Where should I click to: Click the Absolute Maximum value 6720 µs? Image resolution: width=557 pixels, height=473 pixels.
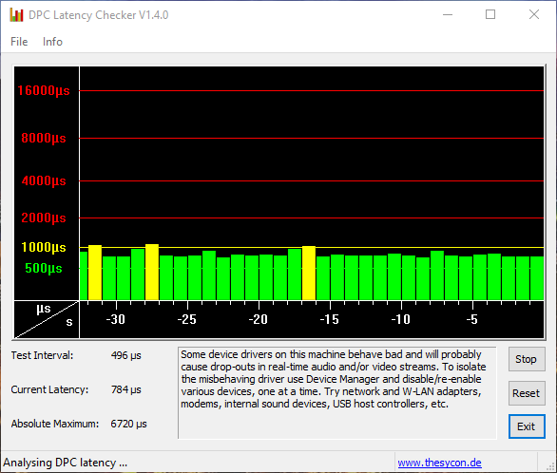tap(128, 424)
